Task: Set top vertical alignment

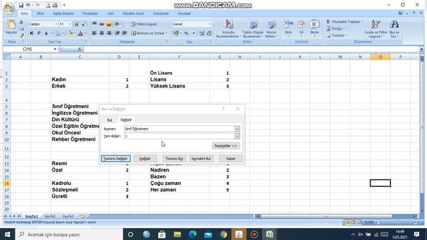Action: coord(94,24)
